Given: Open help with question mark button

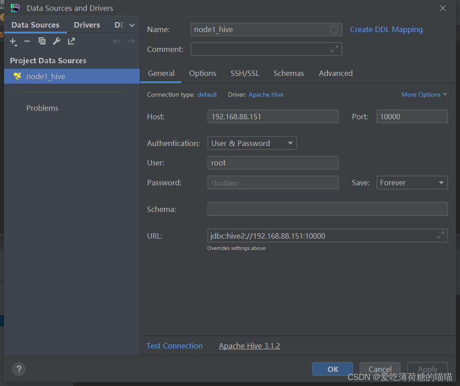Looking at the screenshot, I should (19, 369).
